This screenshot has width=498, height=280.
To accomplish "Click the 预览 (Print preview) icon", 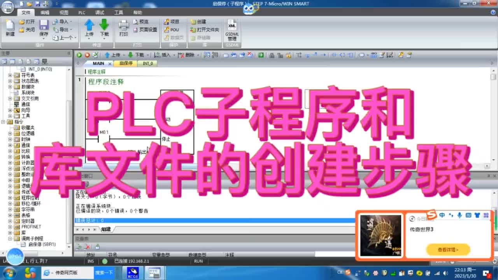I will [141, 22].
